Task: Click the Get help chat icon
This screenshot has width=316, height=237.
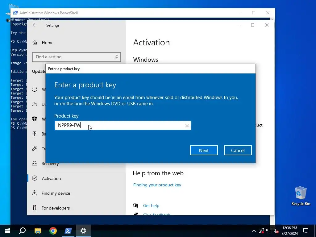Action: pyautogui.click(x=136, y=206)
